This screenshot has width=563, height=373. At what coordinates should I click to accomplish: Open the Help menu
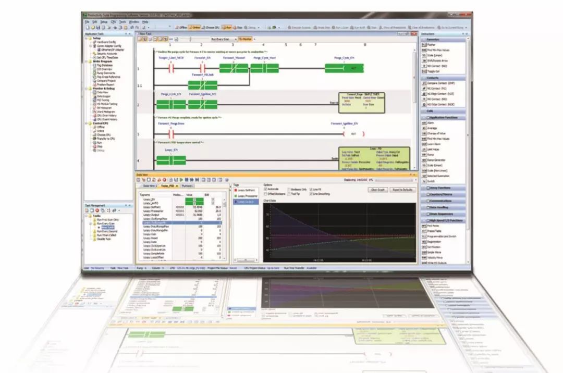145,22
